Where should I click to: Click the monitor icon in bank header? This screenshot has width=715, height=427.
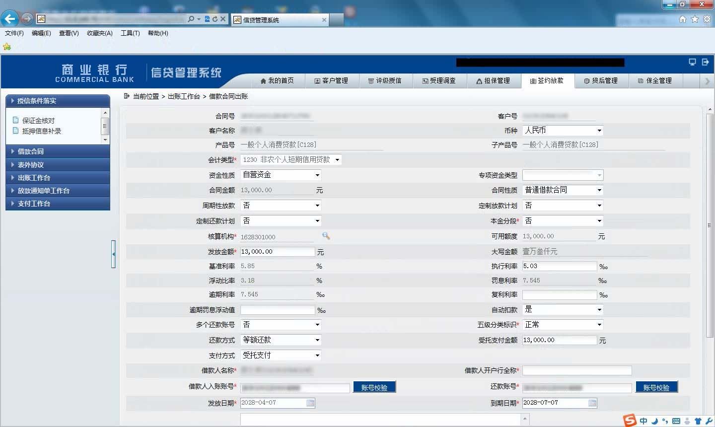[x=692, y=62]
